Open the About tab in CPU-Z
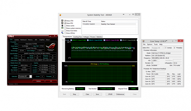 pos(48,40)
